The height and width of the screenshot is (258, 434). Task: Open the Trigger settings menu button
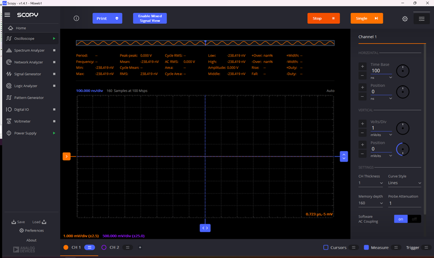click(426, 247)
